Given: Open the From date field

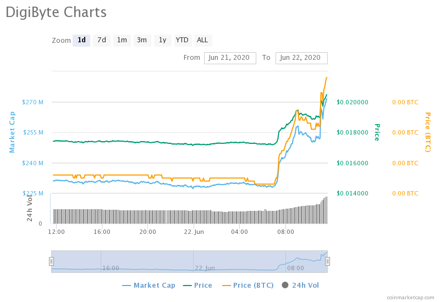Looking at the screenshot, I should point(230,58).
